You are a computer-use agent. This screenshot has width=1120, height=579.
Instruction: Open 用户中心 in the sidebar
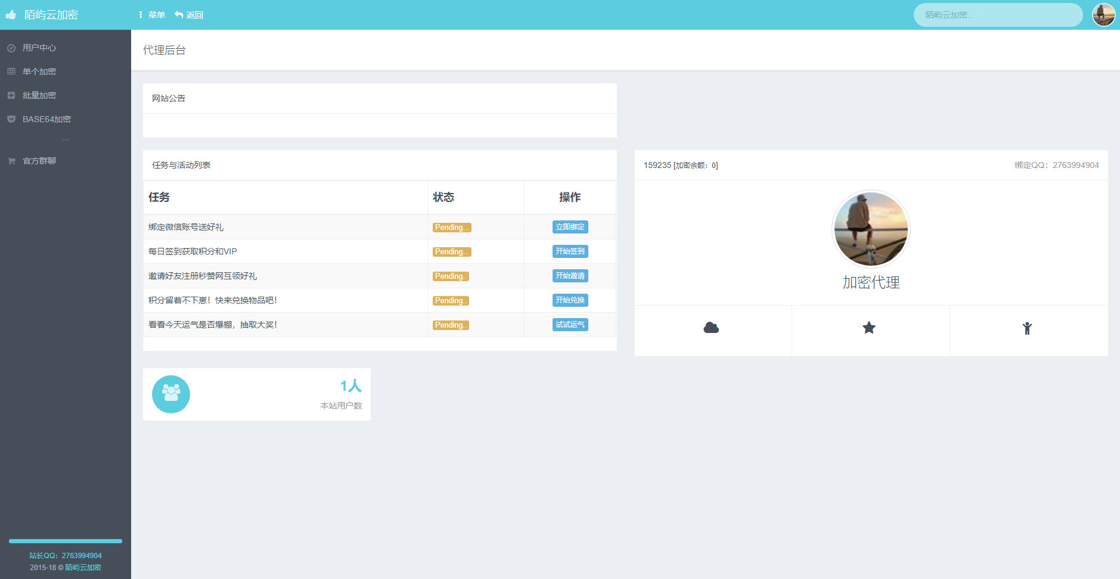pyautogui.click(x=39, y=48)
